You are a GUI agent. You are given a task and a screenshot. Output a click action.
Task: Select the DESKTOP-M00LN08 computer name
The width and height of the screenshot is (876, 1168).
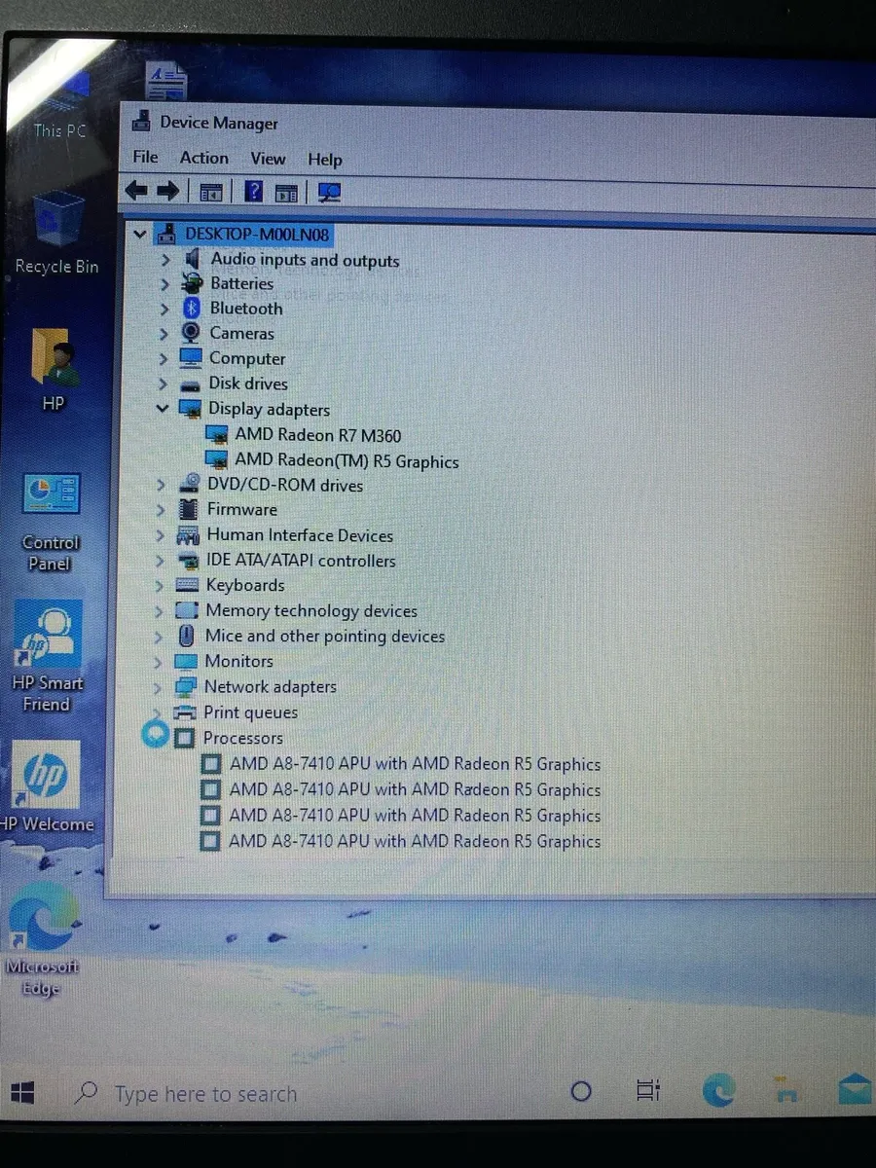point(257,235)
